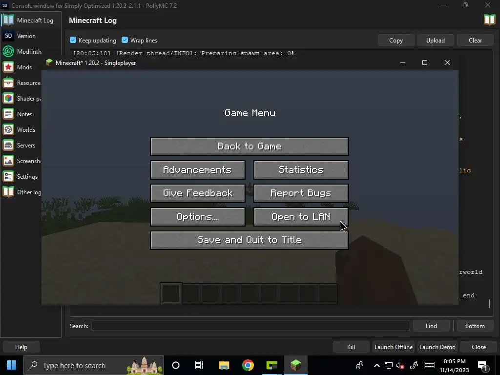
Task: Open the Shader packs cube icon
Action: pyautogui.click(x=8, y=98)
